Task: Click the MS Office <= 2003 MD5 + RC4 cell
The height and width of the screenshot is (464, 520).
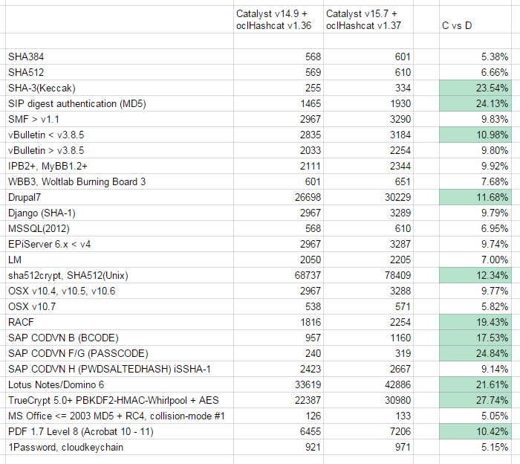Action: (x=120, y=416)
